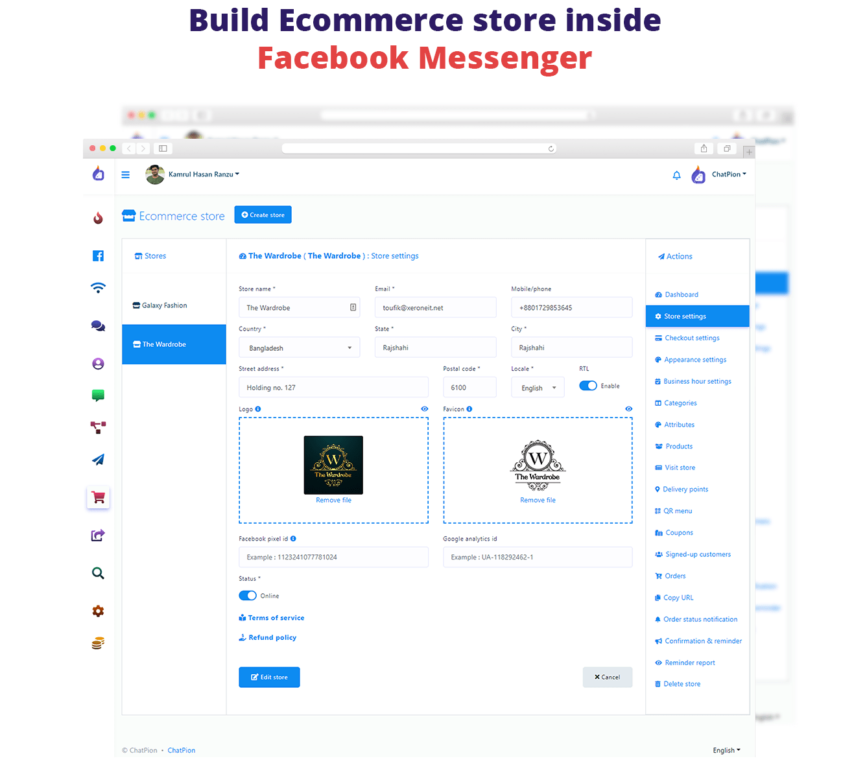Screen dimensions: 843x776
Task: Open the flow builder diagram icon
Action: (x=98, y=427)
